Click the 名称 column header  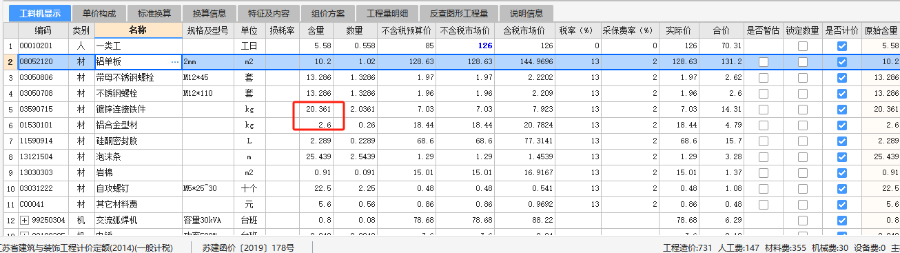(138, 30)
